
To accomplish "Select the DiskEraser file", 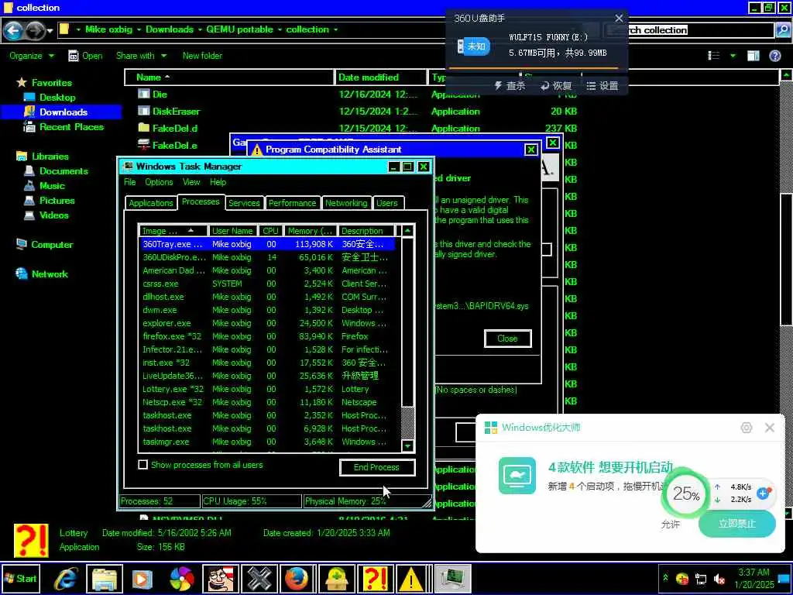I will point(176,112).
